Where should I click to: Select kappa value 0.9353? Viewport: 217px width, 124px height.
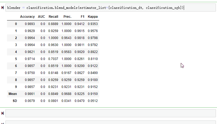(x=93, y=24)
